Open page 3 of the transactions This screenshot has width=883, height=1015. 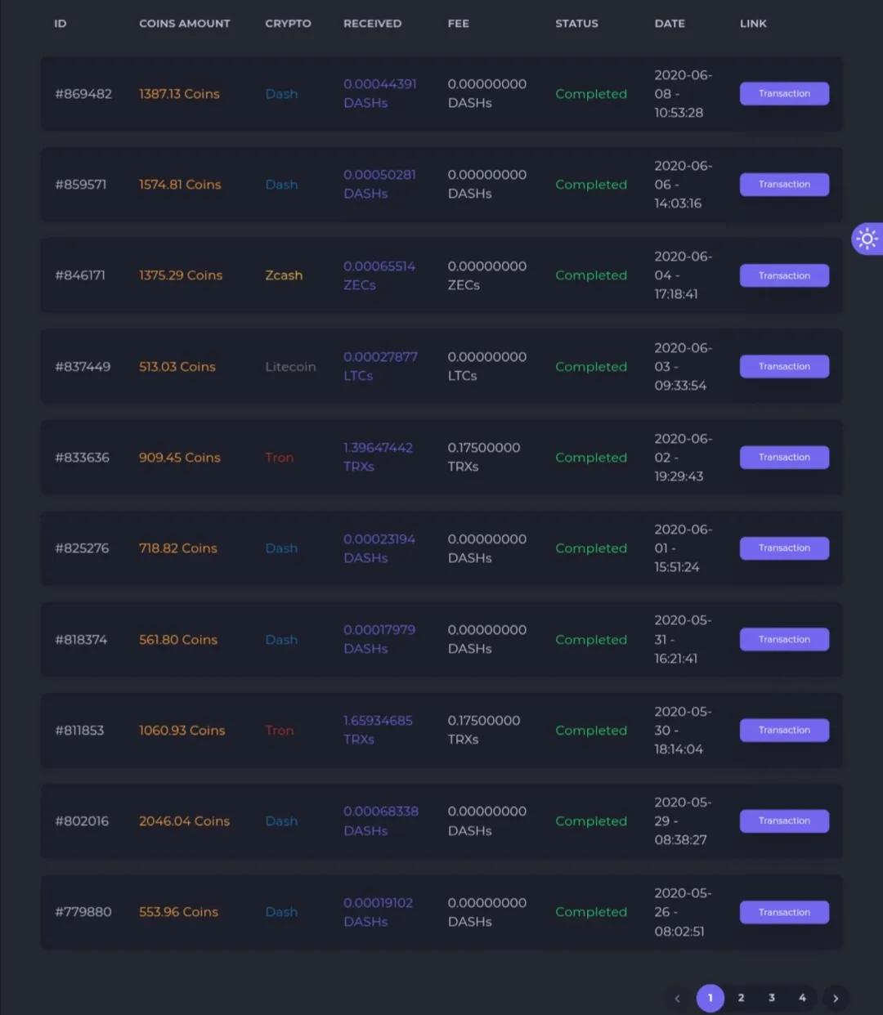click(x=772, y=998)
